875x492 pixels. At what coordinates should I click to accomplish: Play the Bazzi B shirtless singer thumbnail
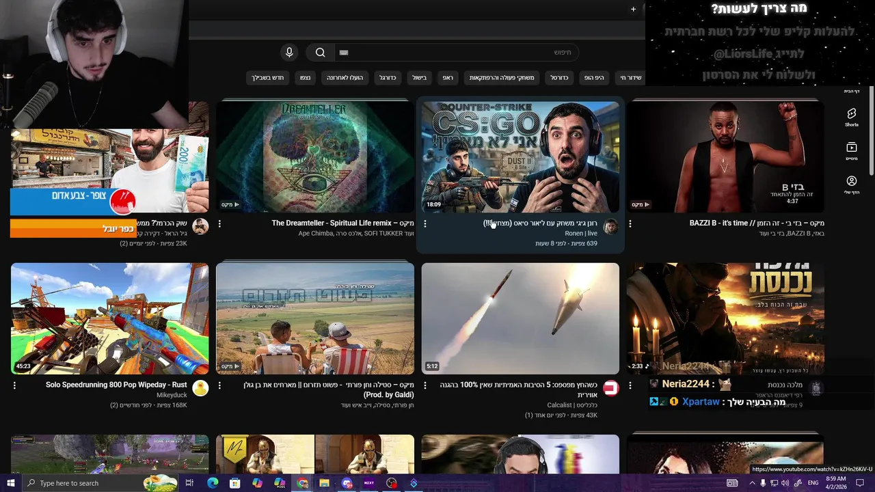click(x=725, y=157)
